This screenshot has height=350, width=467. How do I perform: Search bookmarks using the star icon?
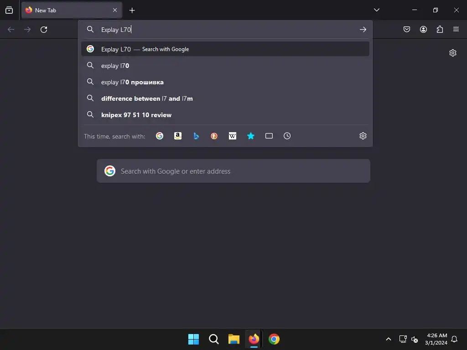point(251,136)
